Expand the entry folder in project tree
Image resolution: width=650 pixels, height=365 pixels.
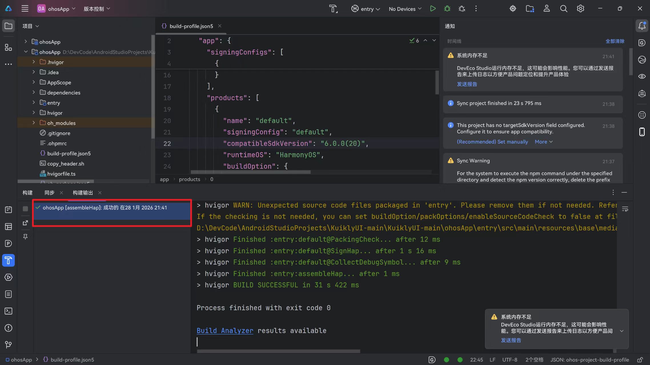click(34, 102)
